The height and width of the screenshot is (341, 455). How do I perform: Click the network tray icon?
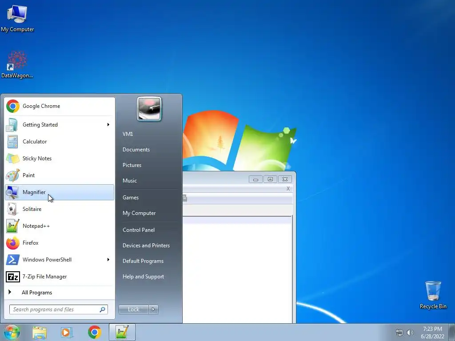399,333
